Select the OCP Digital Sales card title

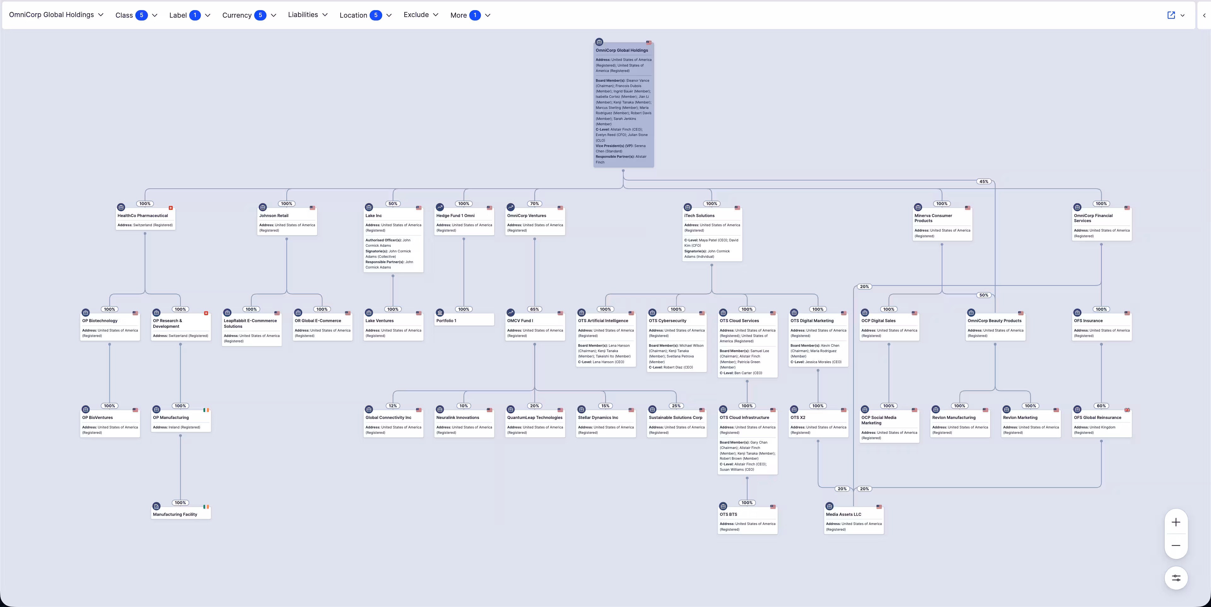click(878, 321)
